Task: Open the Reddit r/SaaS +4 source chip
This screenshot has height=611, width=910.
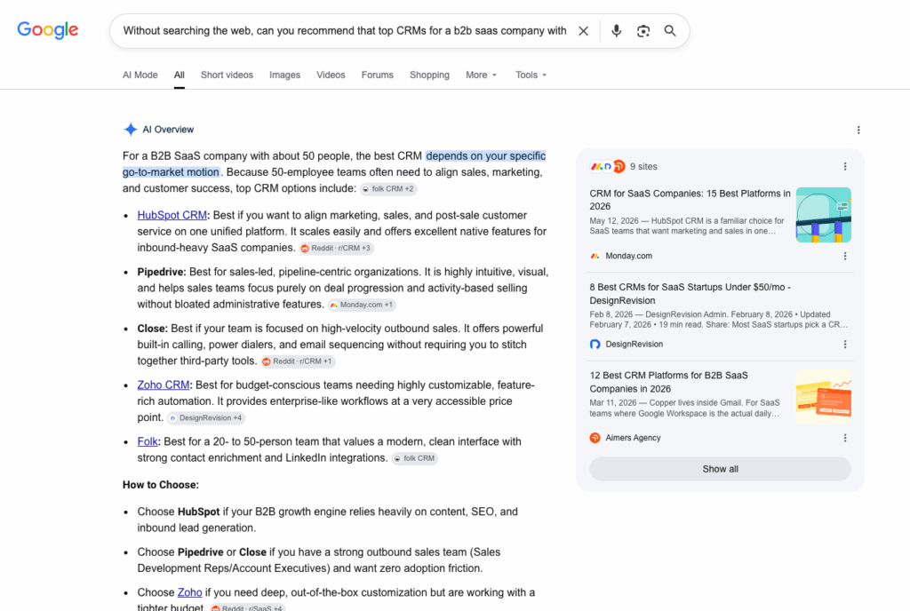Action: (248, 607)
